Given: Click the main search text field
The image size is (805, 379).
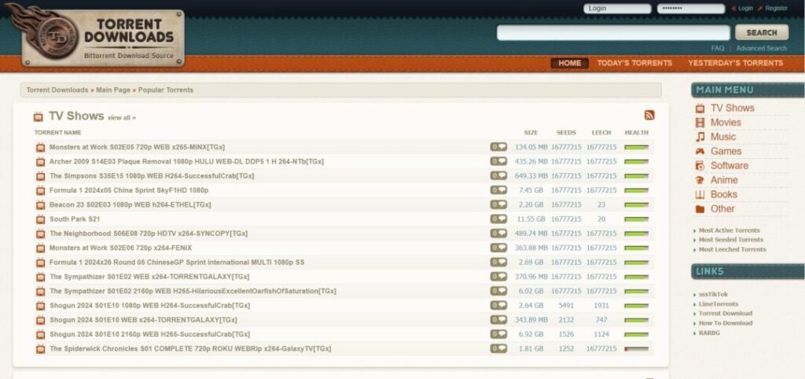Looking at the screenshot, I should point(613,32).
